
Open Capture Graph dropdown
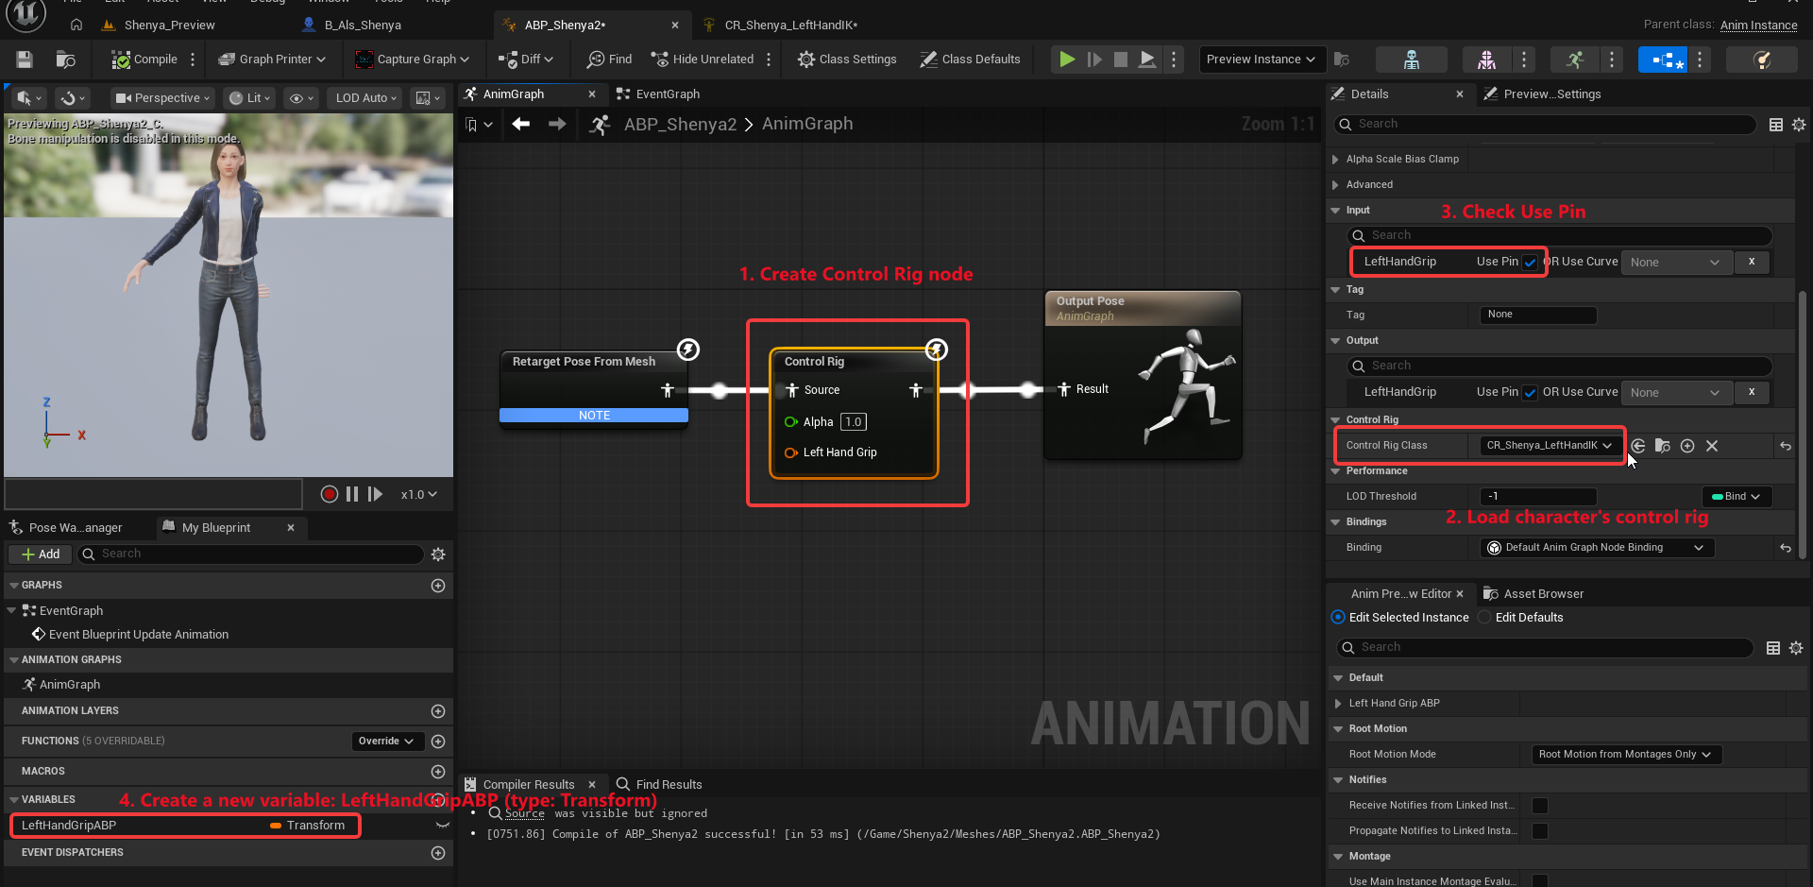412,60
